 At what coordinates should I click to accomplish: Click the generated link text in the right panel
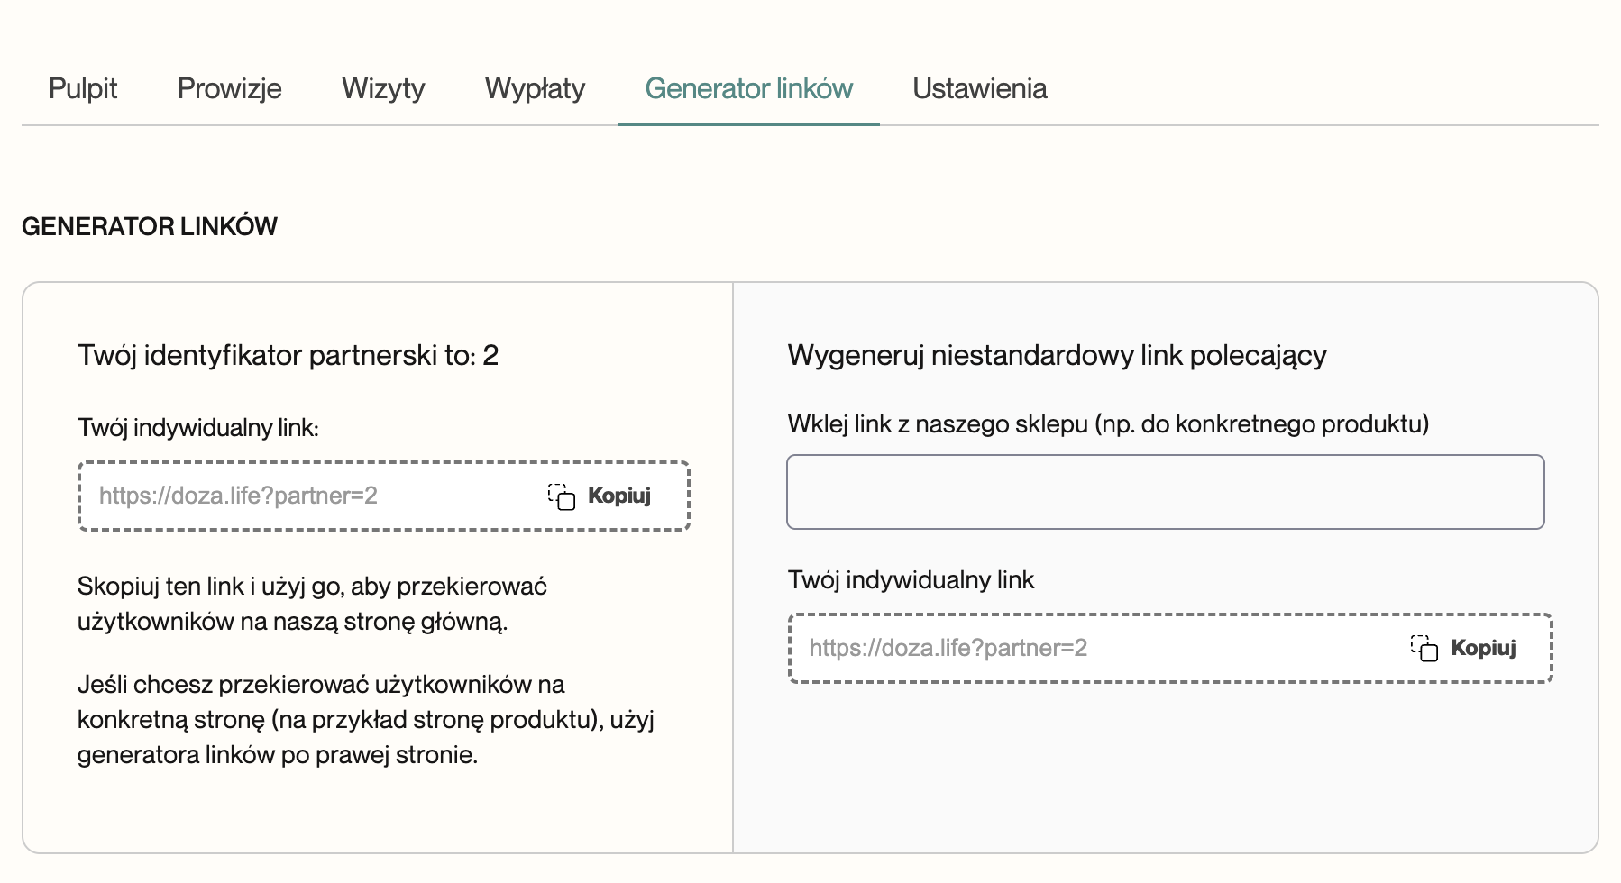[x=948, y=648]
